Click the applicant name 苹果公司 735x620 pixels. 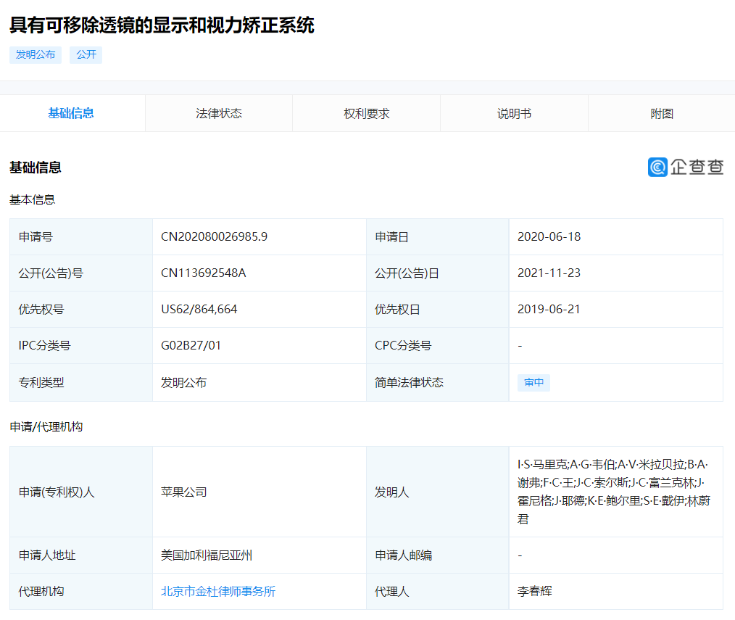click(x=184, y=492)
